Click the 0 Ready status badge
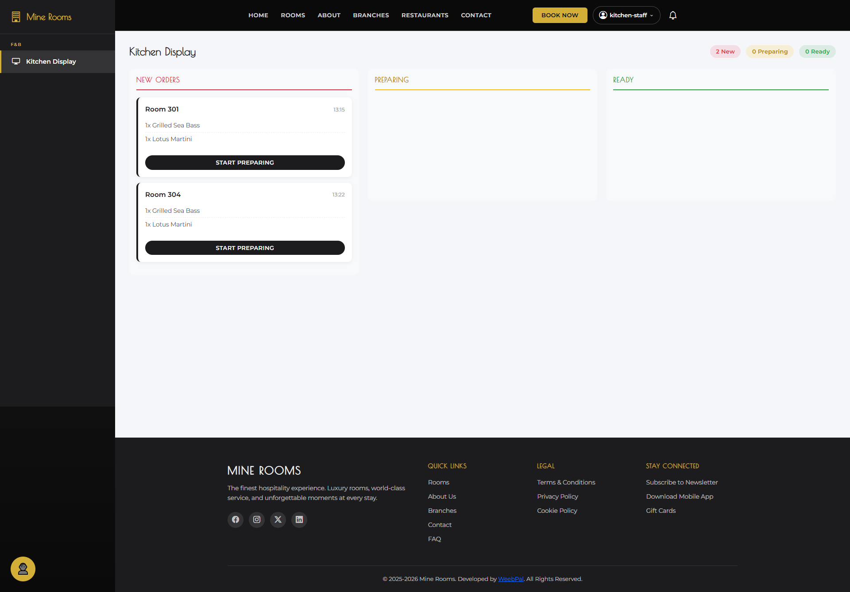Screen dimensions: 850x592 pos(817,51)
